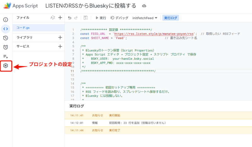Click the 14:12:01 timestamp in log
This screenshot has width=252, height=147.
click(77, 123)
